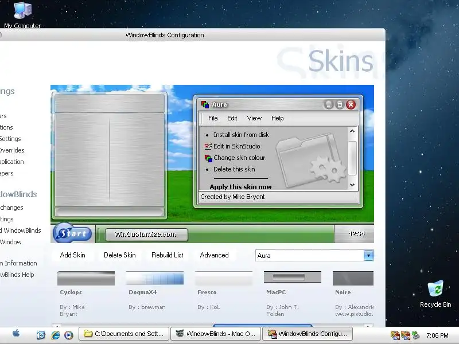The width and height of the screenshot is (459, 344).
Task: Click the Cyclops skin name label
Action: 71,292
